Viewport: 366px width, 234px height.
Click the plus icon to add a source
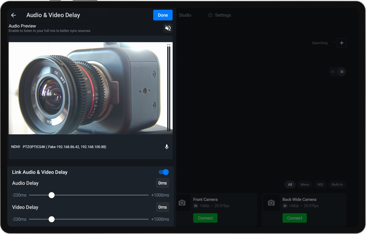(342, 43)
